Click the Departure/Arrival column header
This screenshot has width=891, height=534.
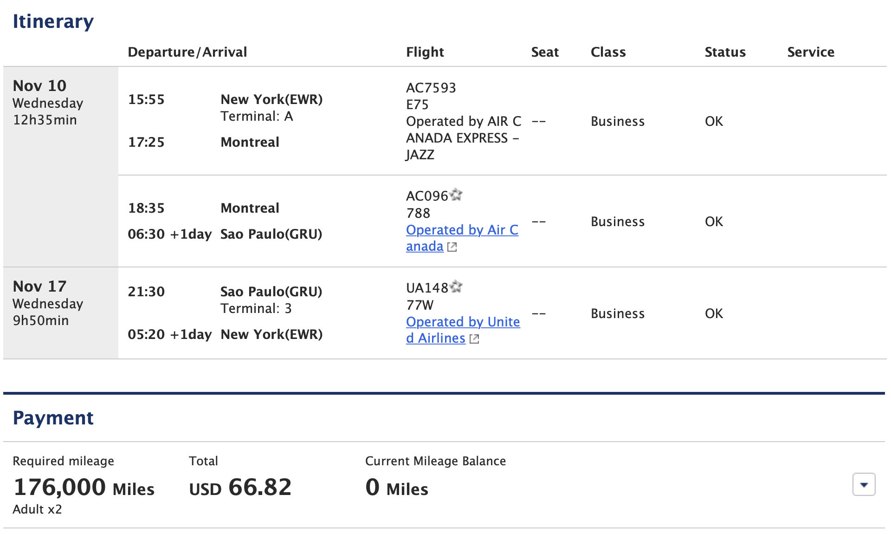pyautogui.click(x=187, y=52)
